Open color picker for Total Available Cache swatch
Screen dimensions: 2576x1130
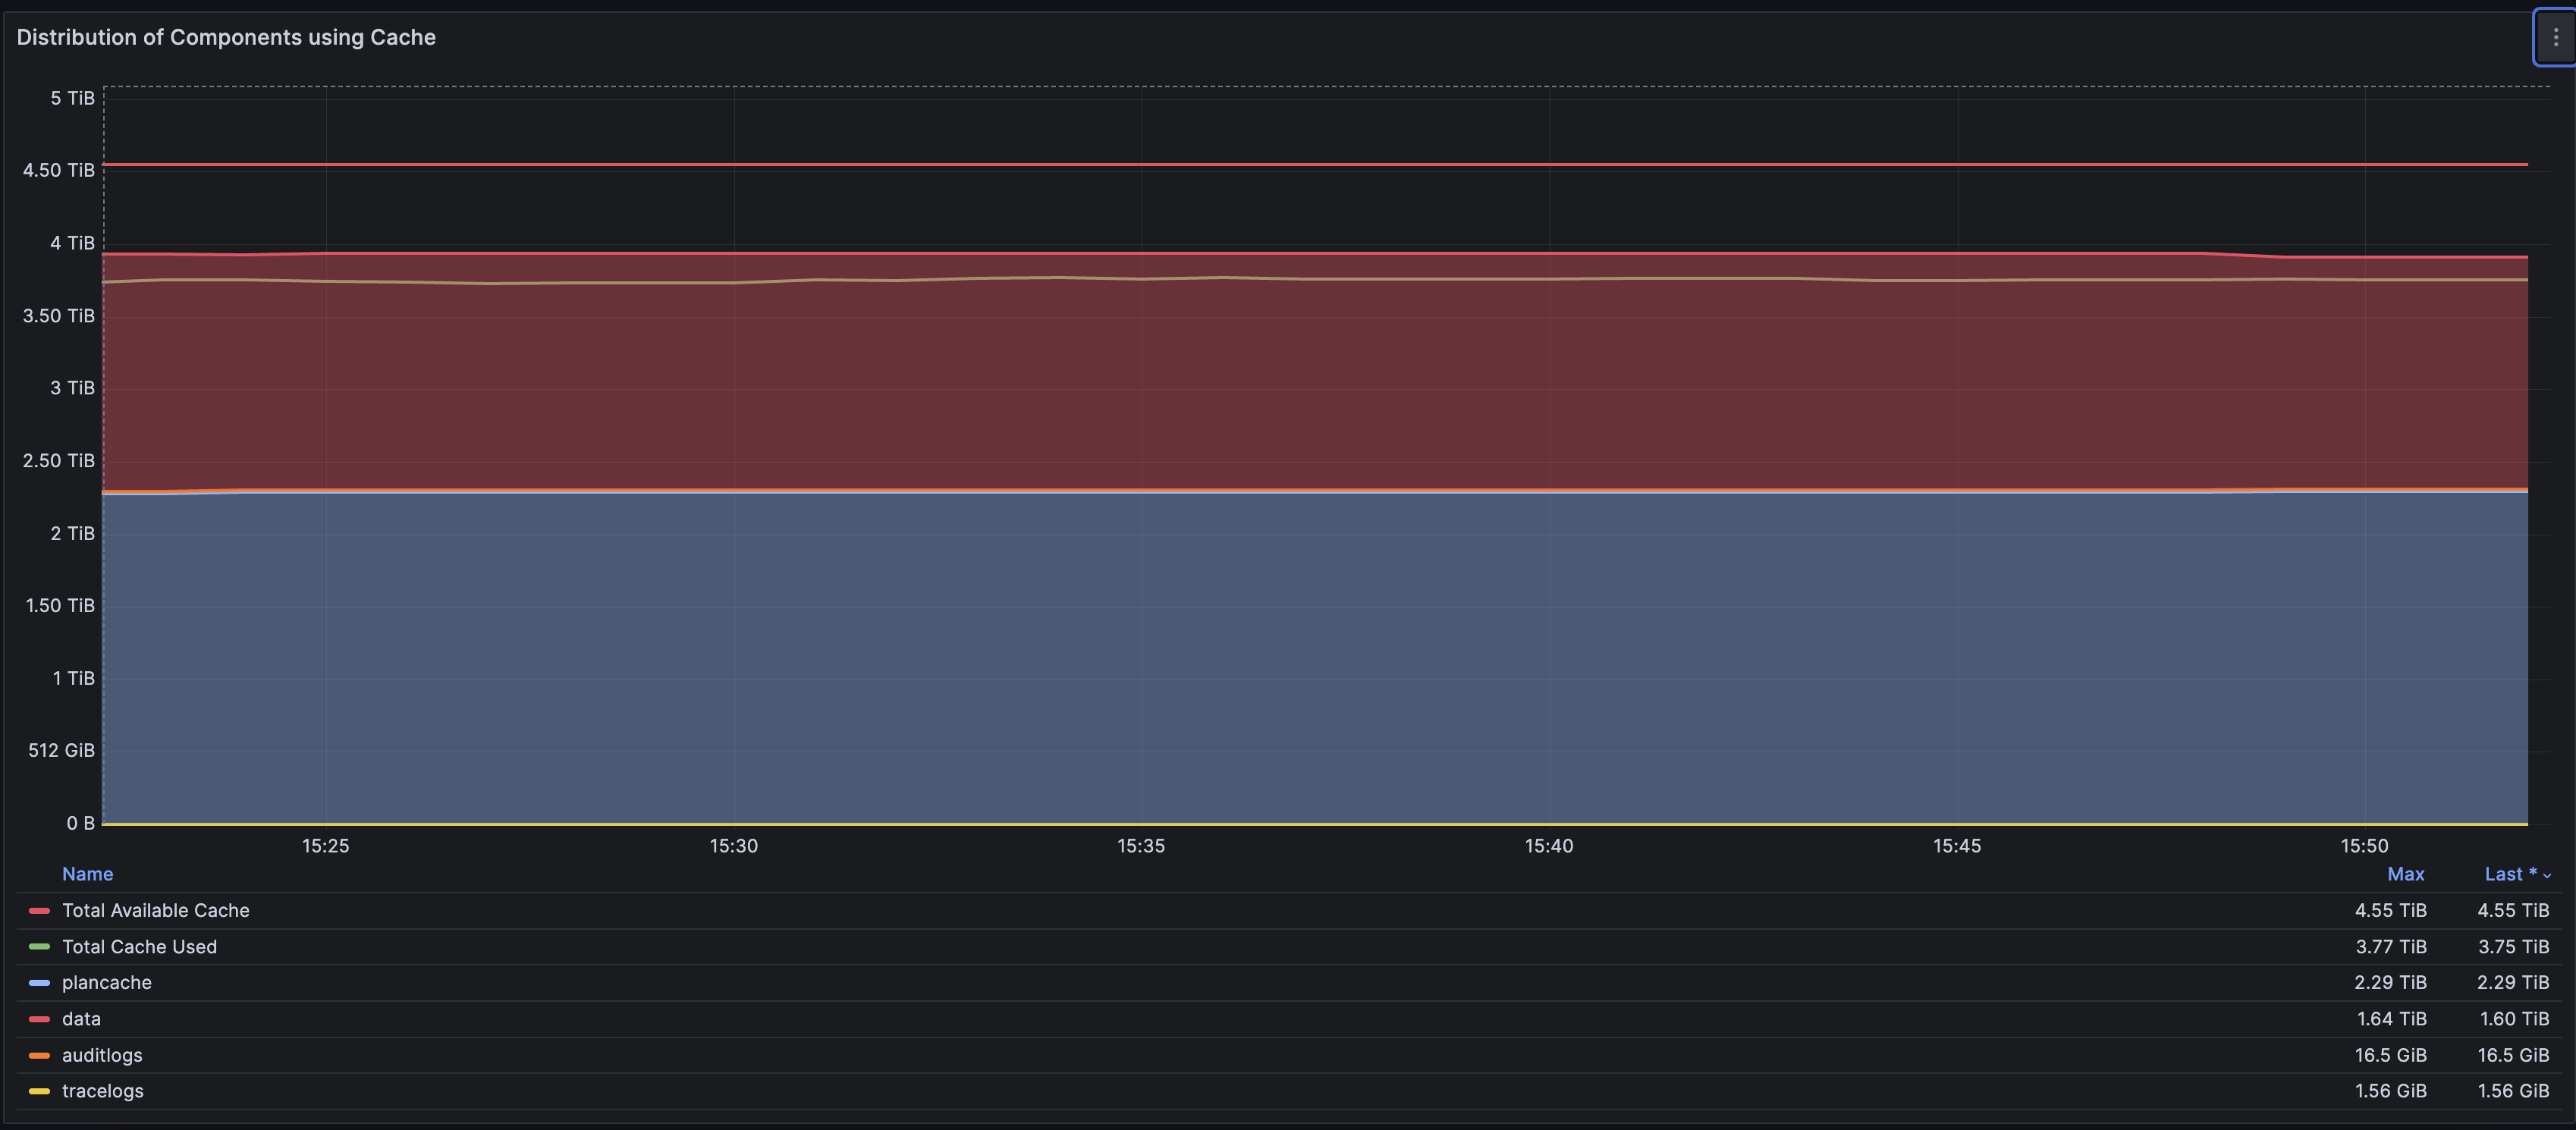39,910
